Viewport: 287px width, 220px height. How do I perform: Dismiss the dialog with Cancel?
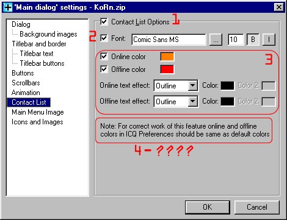257,207
